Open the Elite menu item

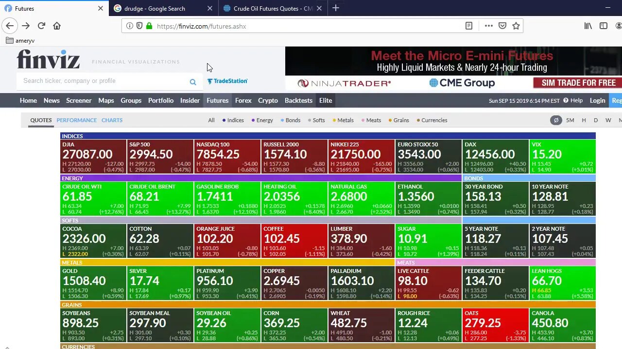point(326,100)
